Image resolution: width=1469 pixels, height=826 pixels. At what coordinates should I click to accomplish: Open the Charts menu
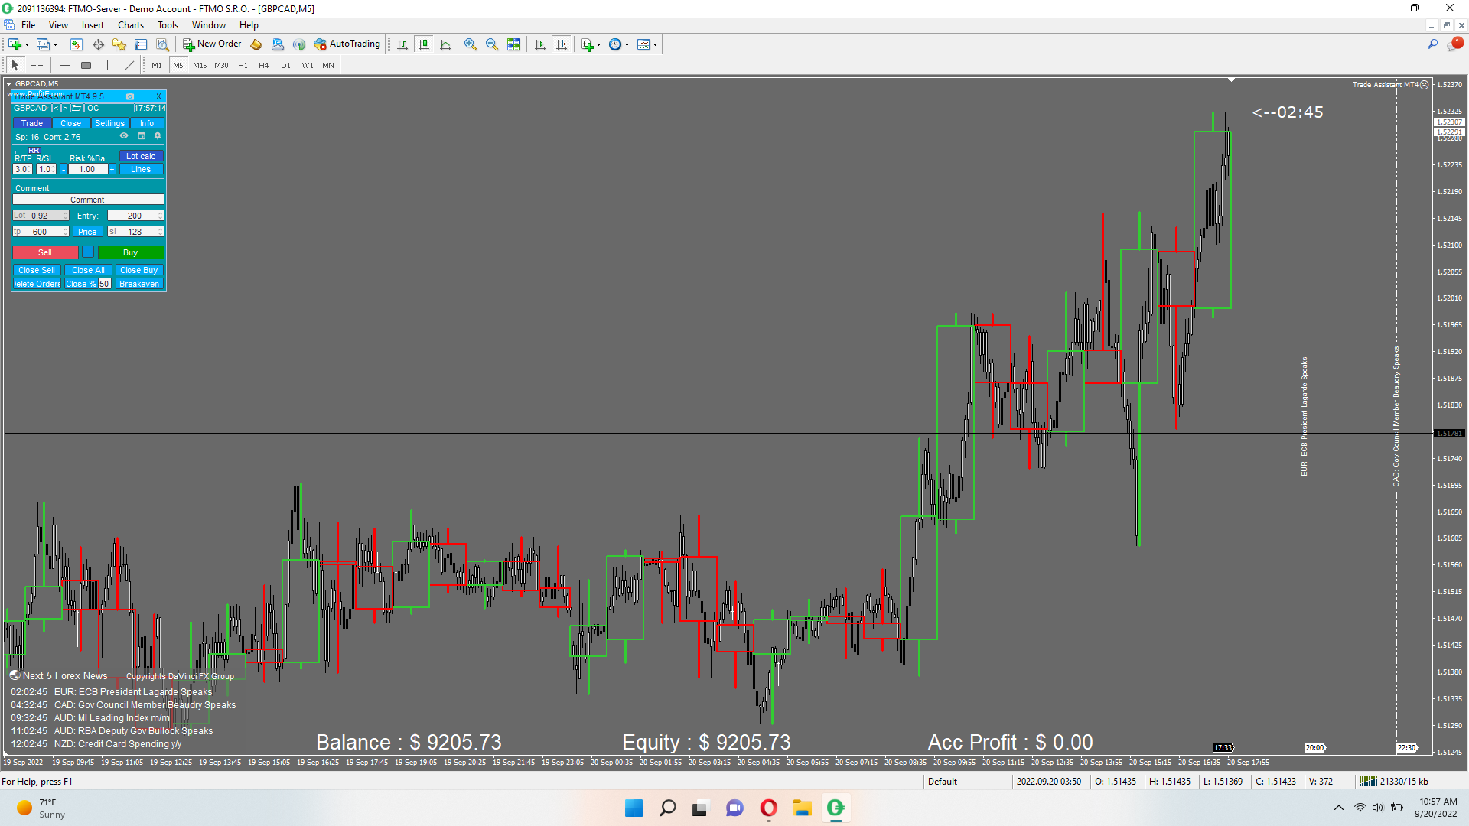pos(131,25)
